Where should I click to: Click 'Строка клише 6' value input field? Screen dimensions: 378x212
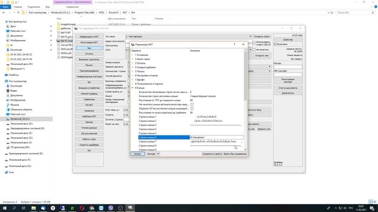click(x=217, y=137)
